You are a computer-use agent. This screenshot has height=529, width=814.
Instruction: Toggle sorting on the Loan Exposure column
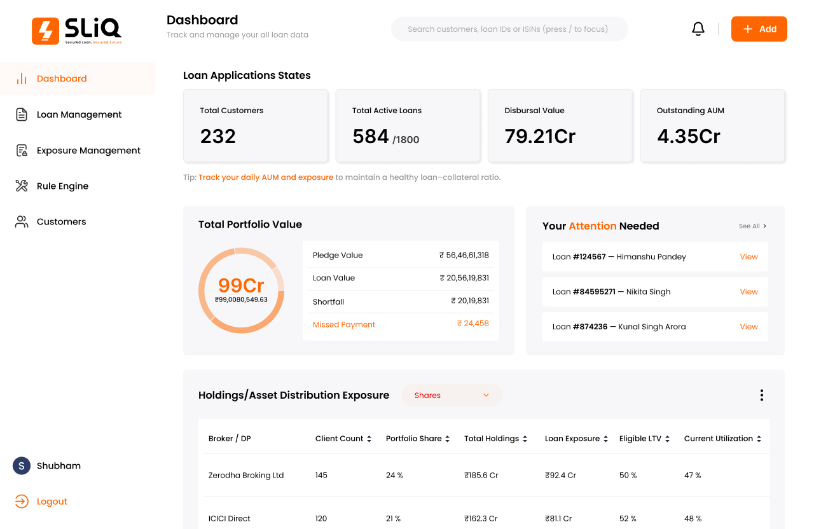(x=606, y=438)
